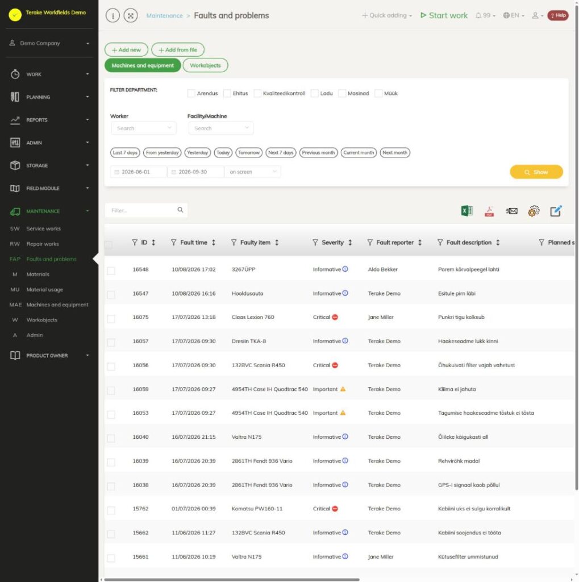Click the edit table pencil icon
579x582 pixels.
556,211
